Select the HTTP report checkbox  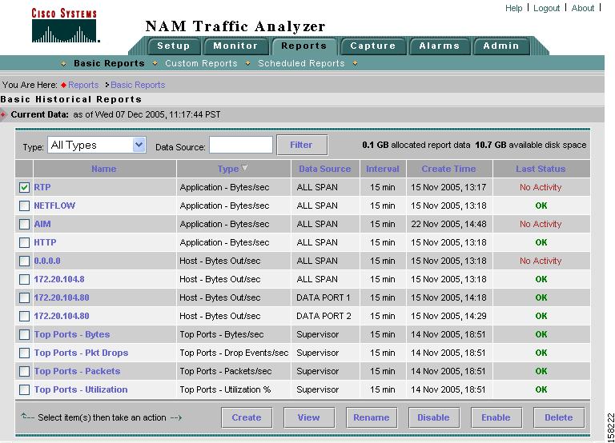[24, 242]
